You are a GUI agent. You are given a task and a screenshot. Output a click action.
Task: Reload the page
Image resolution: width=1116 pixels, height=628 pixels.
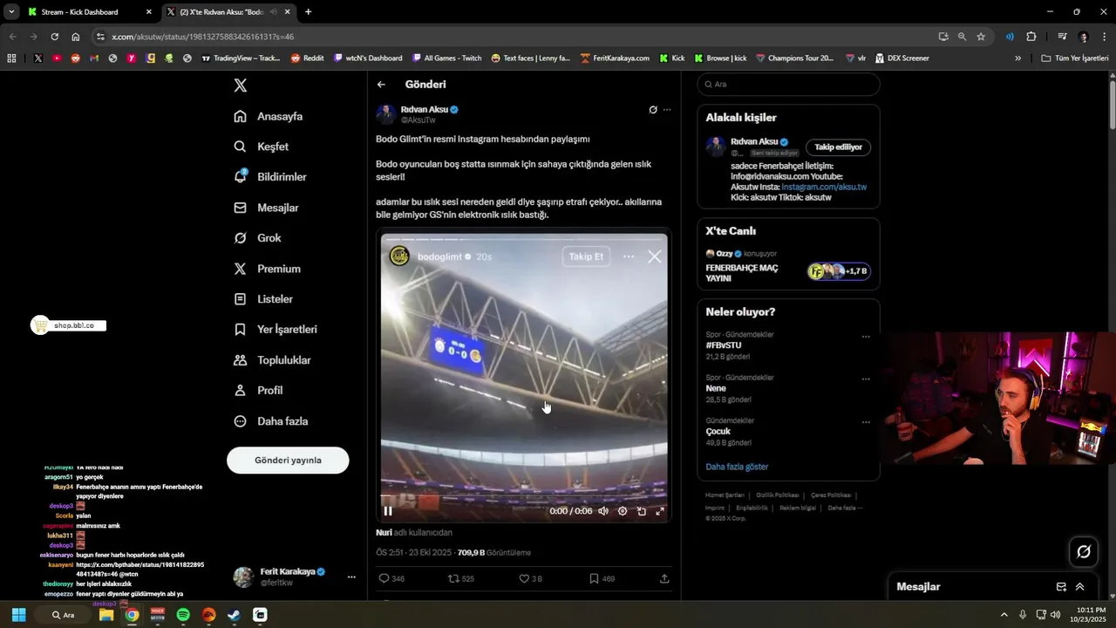[x=54, y=37]
